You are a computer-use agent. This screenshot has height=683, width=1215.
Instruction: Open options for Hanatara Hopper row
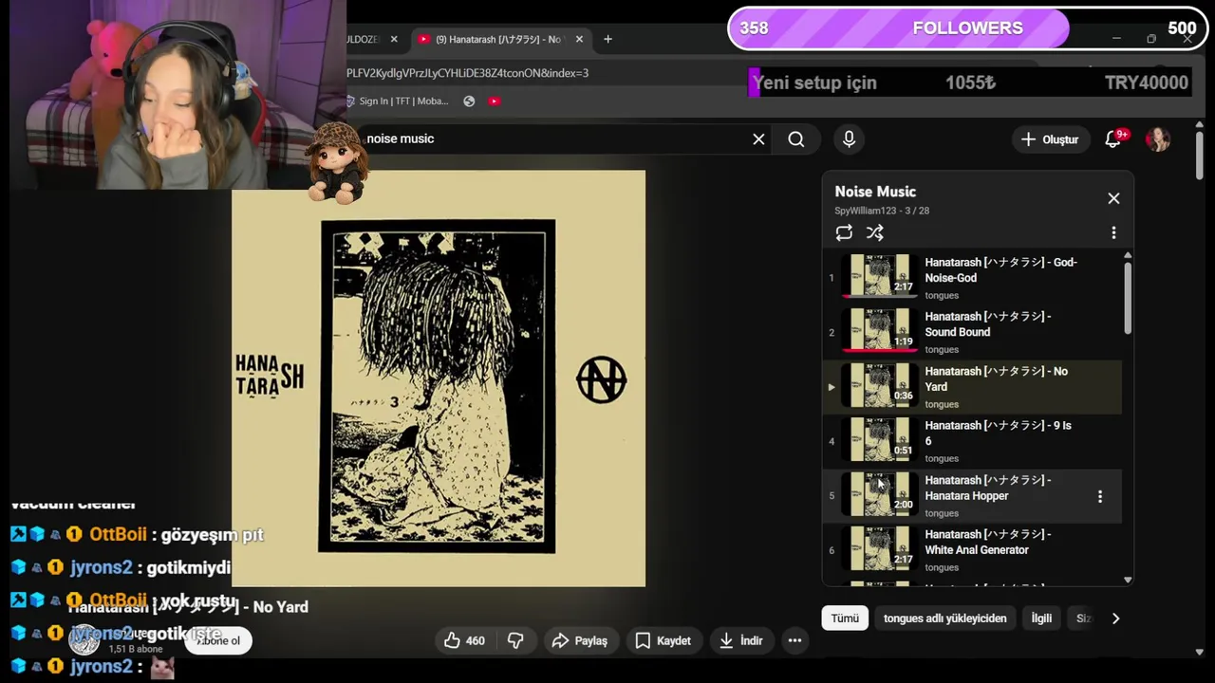[x=1100, y=496]
